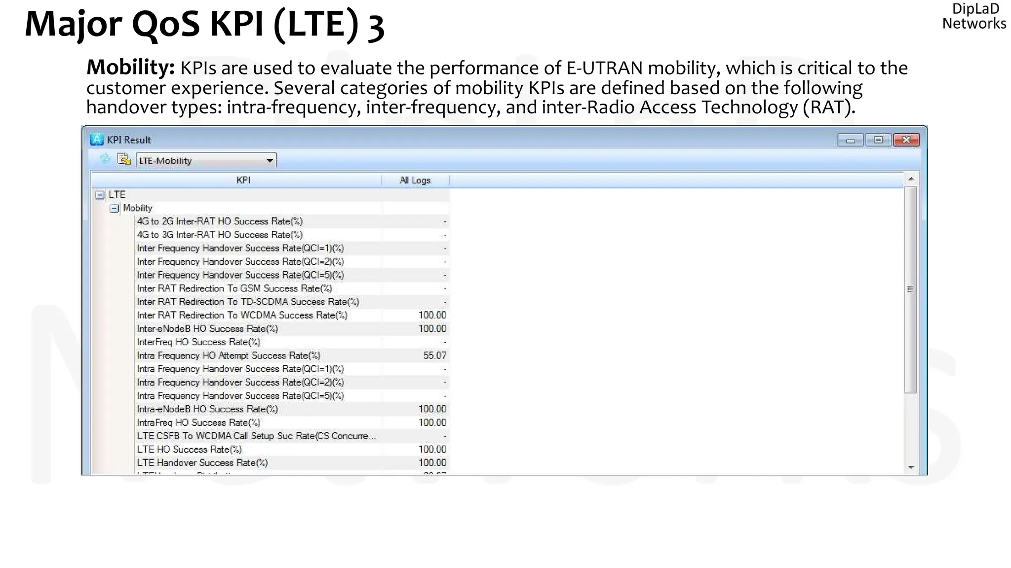Select Intra Frequency Handover Success Rate(QCI=2) row
This screenshot has height=568, width=1011.
point(292,382)
